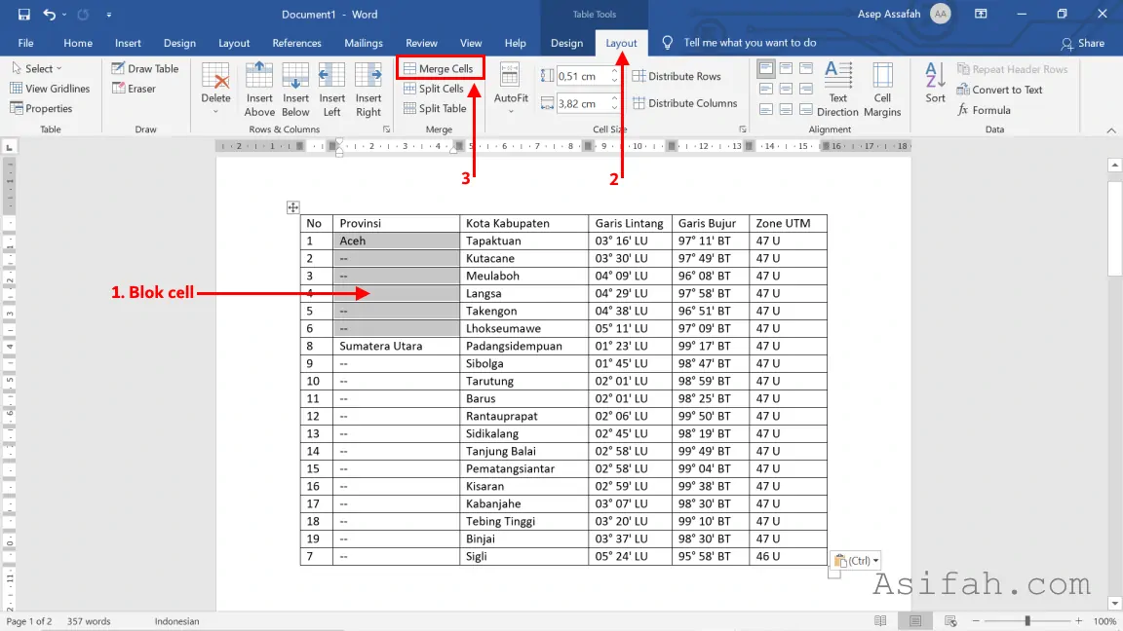Open the Help tab
1123x631 pixels.
coord(515,43)
